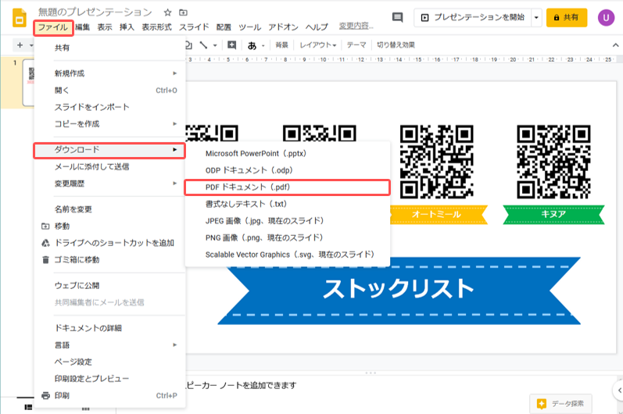Viewport: 623px width, 414px height.
Task: Choose ページ設定
Action: click(x=109, y=362)
